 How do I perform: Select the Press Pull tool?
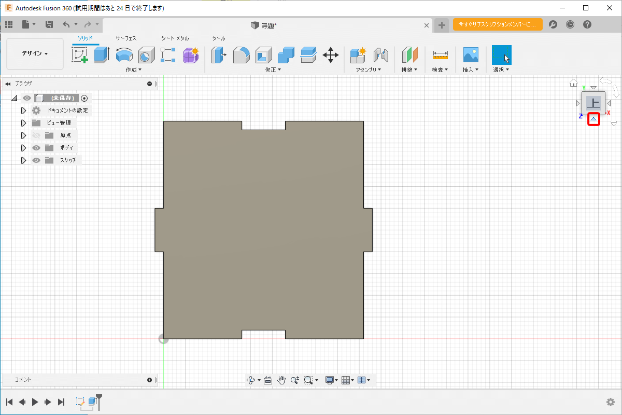click(x=219, y=54)
